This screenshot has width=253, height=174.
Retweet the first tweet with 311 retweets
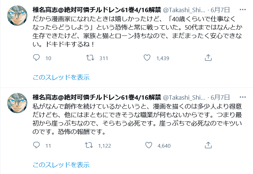coord(91,58)
